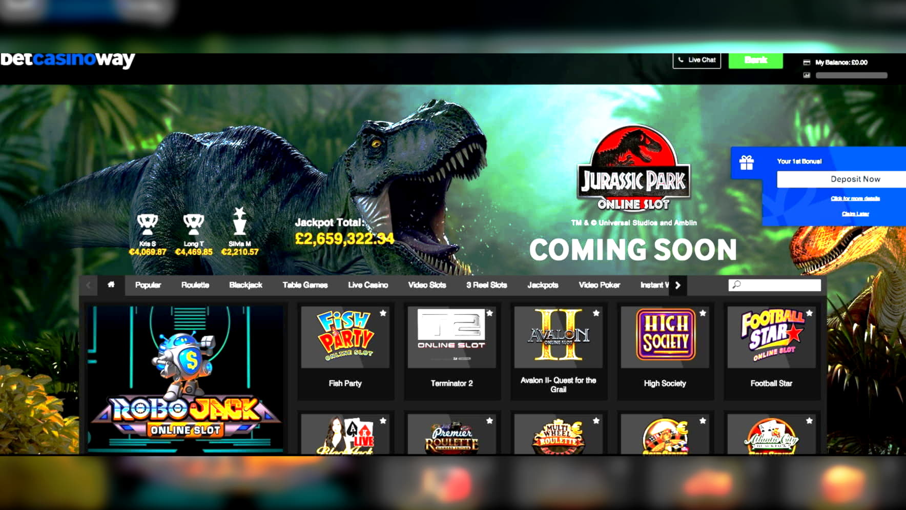
Task: Click the game search input field
Action: 774,285
